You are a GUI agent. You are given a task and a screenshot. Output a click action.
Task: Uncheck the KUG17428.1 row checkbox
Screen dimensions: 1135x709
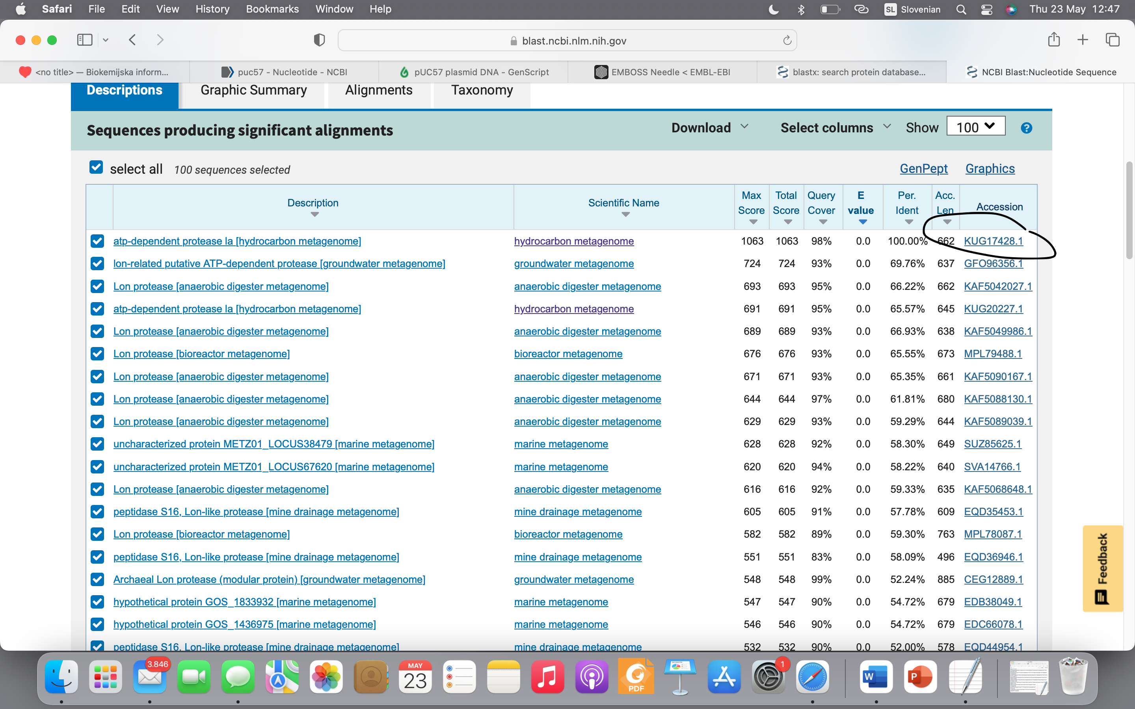pyautogui.click(x=98, y=241)
